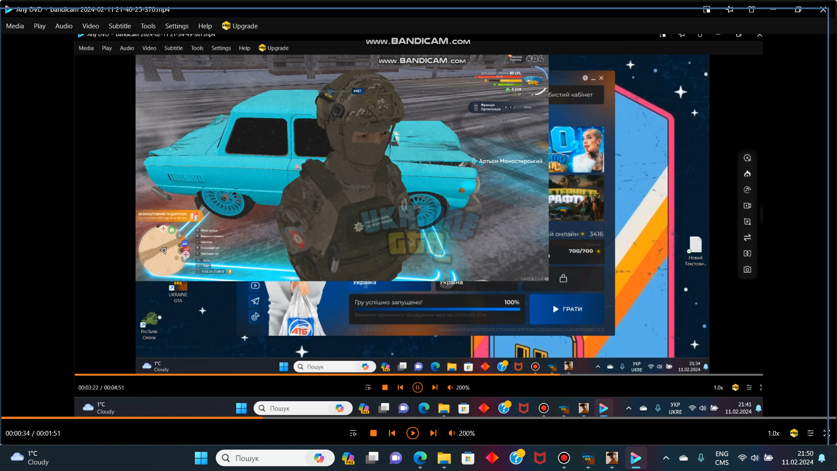Switch to the Ukraine GTA launcher on the bottom taskbar

click(x=588, y=458)
